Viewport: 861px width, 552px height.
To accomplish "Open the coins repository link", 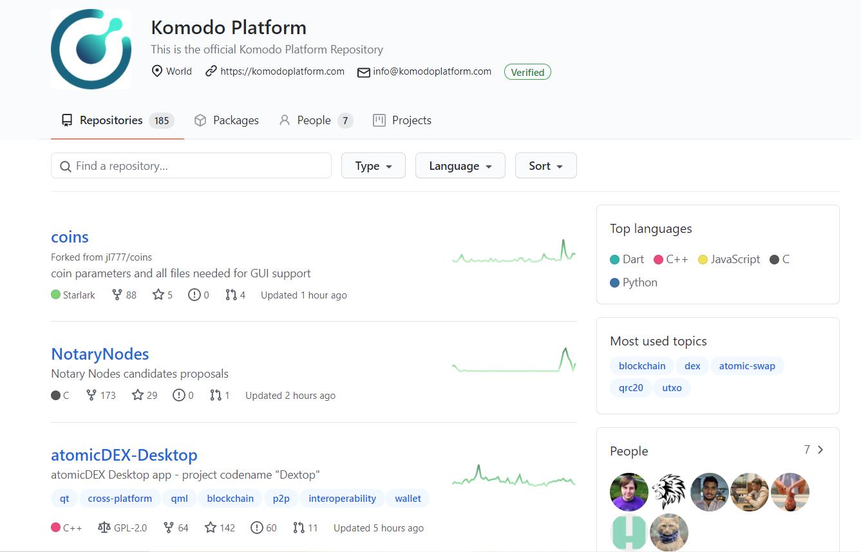I will point(70,237).
